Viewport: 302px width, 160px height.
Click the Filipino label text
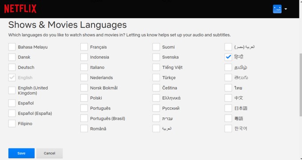coord(25,124)
